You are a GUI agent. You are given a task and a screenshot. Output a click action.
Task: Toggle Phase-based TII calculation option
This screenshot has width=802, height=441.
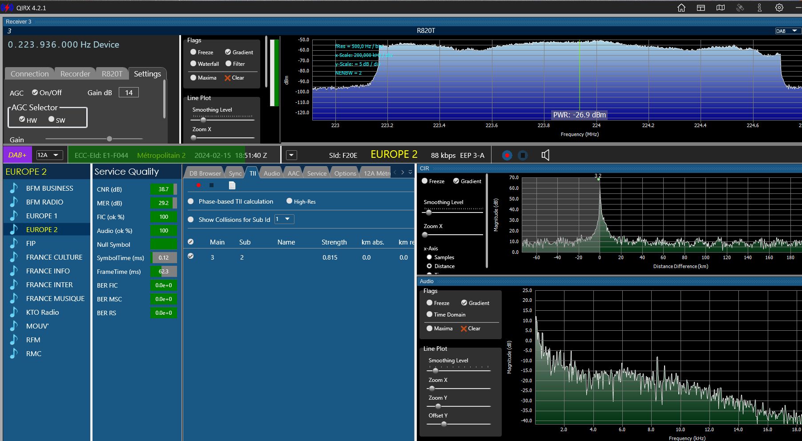[230, 201]
